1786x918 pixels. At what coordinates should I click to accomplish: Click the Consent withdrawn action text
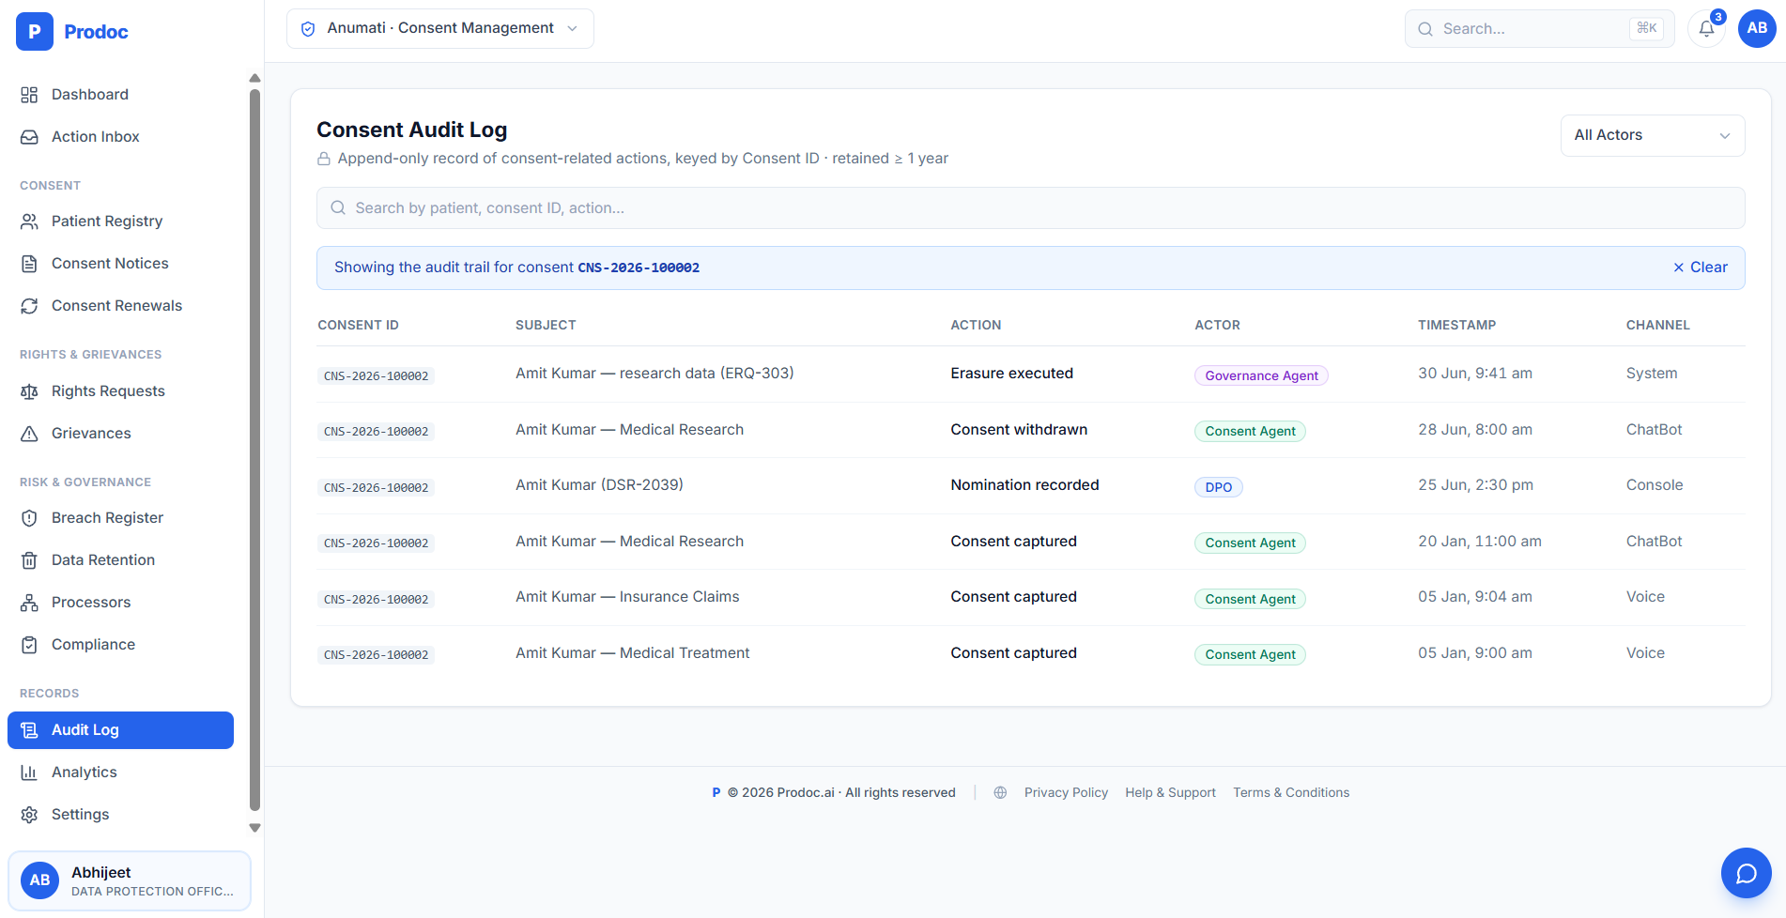(x=1019, y=430)
